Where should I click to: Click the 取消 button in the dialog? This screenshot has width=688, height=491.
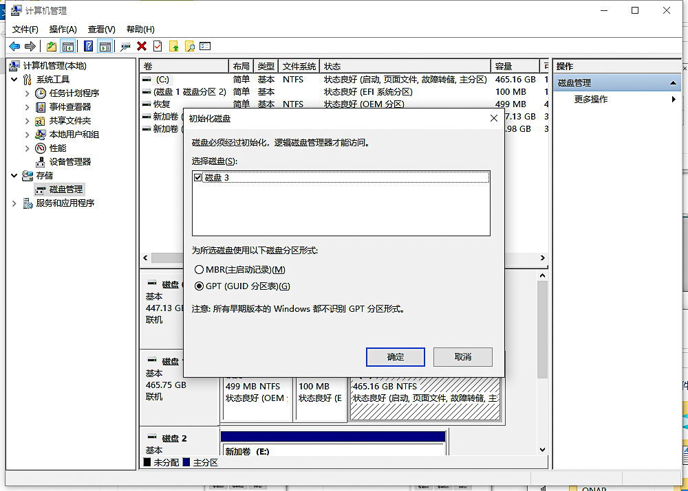(x=462, y=356)
